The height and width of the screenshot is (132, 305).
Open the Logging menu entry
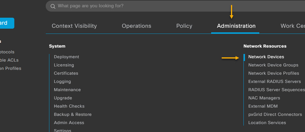(62, 81)
